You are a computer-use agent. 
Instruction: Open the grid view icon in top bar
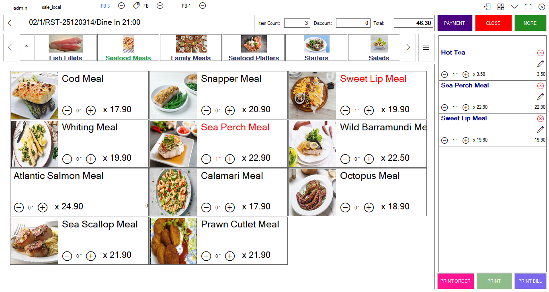click(x=501, y=7)
